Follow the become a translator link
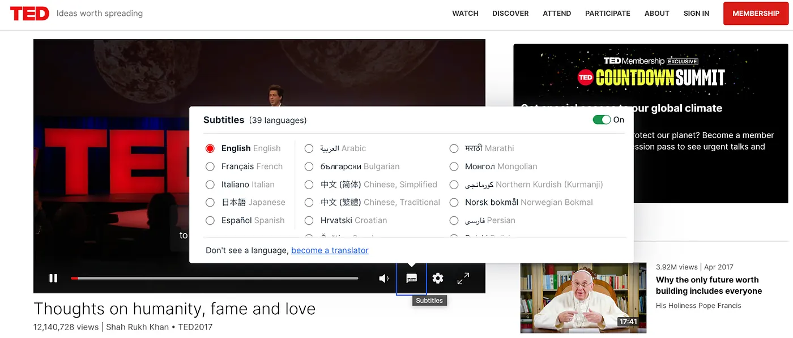793x338 pixels. 330,250
